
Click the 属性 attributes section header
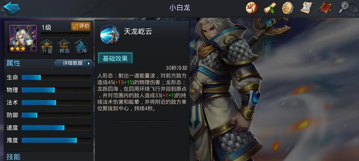pos(13,63)
